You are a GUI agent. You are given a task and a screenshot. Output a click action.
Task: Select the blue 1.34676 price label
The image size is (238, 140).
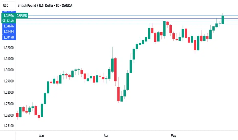tap(9, 26)
